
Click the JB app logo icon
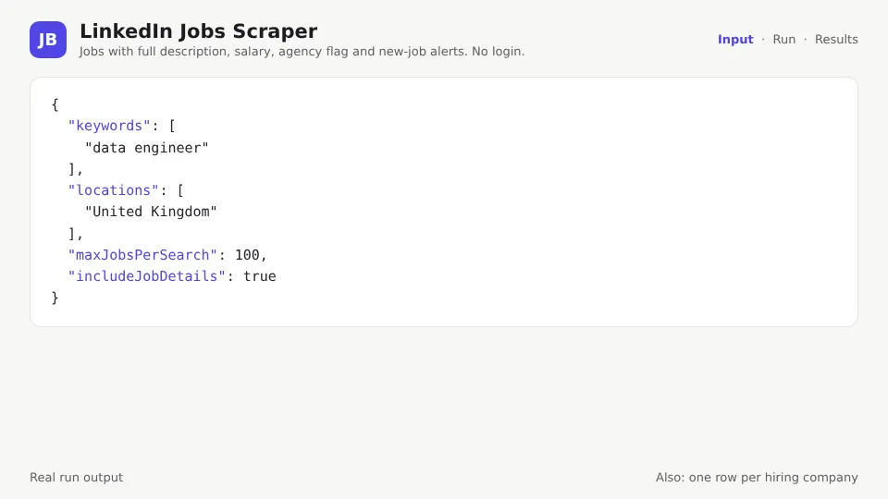pyautogui.click(x=48, y=40)
